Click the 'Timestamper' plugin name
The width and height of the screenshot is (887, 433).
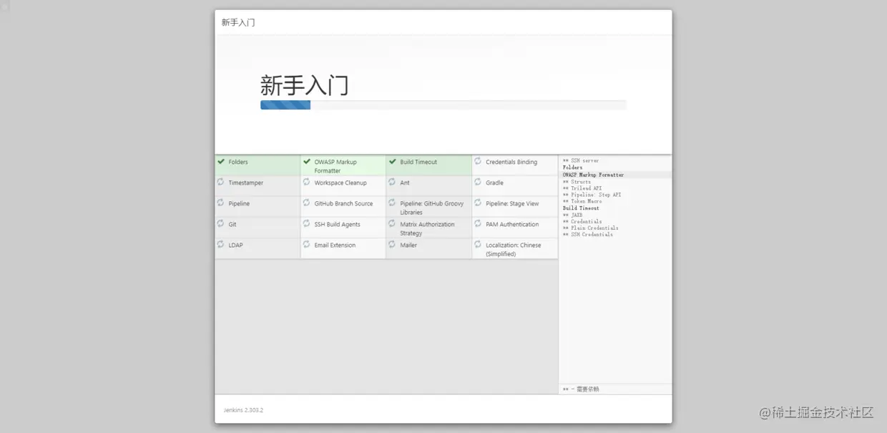pos(246,183)
